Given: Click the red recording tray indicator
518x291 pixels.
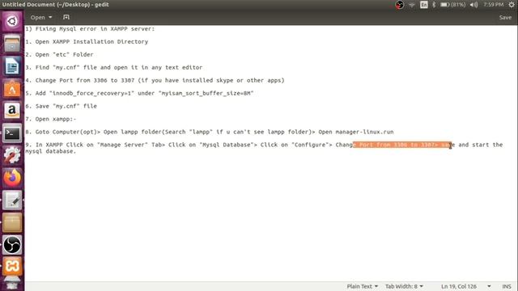Looking at the screenshot, I should point(399,5).
